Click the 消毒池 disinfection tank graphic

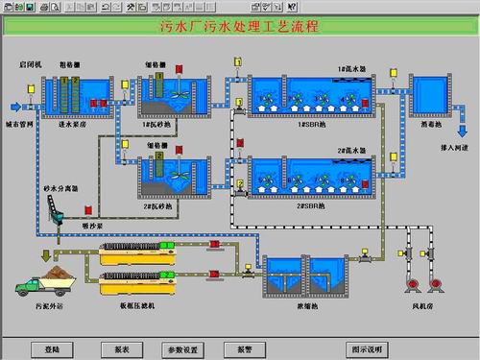[430, 96]
